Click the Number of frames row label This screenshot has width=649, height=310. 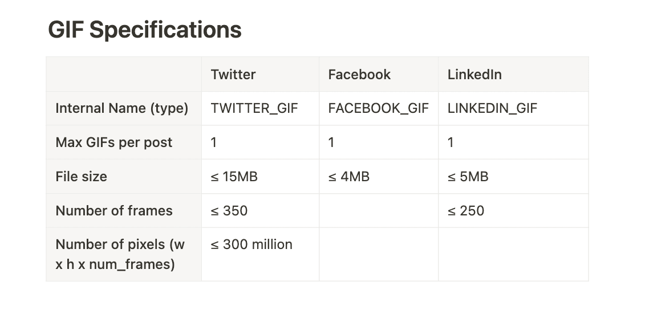coord(113,211)
